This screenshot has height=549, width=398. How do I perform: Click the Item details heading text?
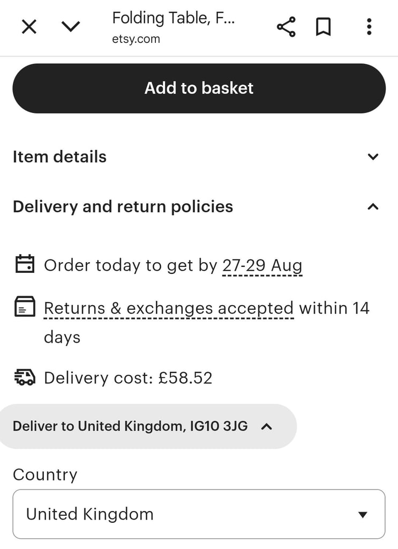pos(59,157)
